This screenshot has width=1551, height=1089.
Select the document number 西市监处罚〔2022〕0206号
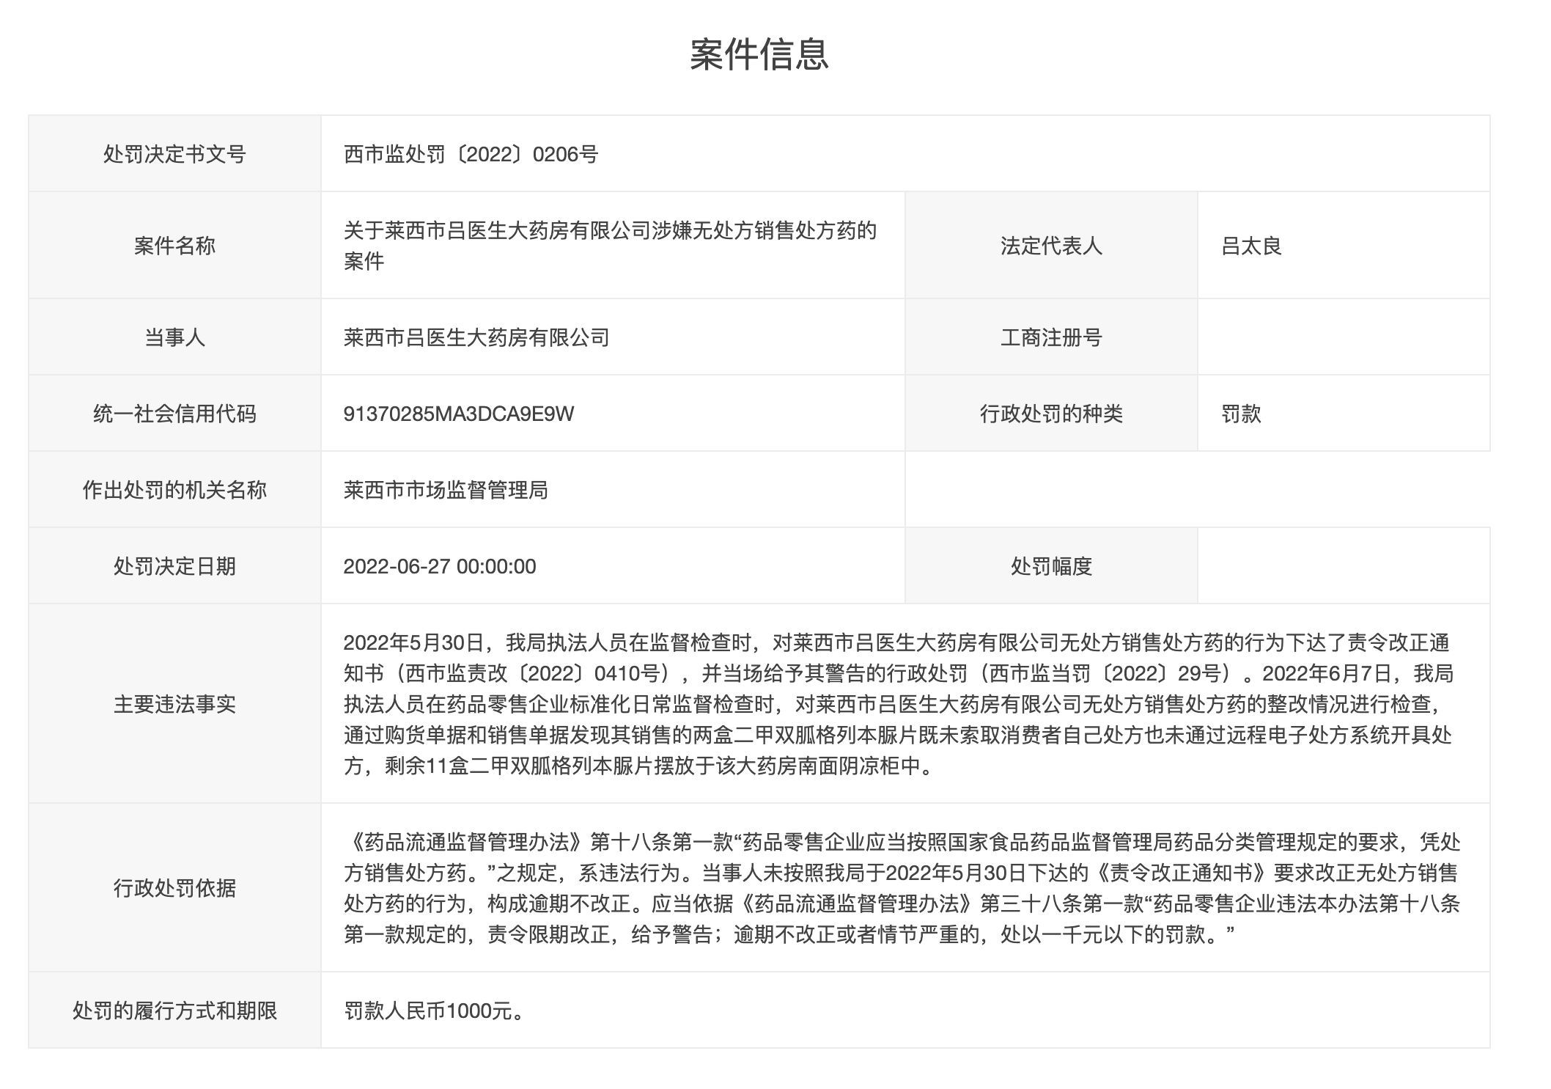pos(469,154)
